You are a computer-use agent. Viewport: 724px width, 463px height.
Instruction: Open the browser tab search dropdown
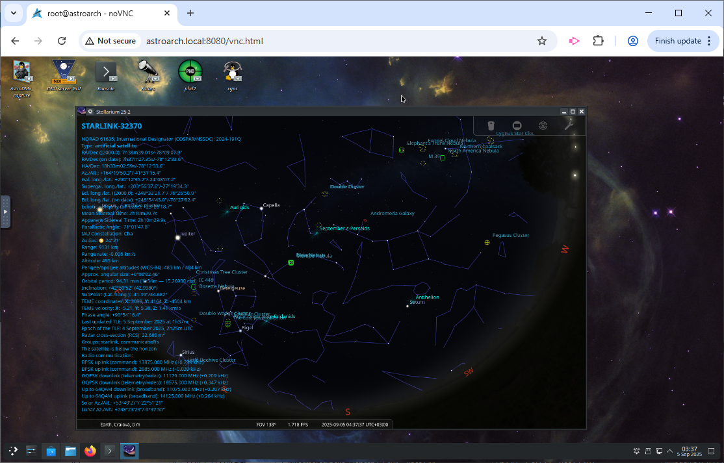pos(14,14)
